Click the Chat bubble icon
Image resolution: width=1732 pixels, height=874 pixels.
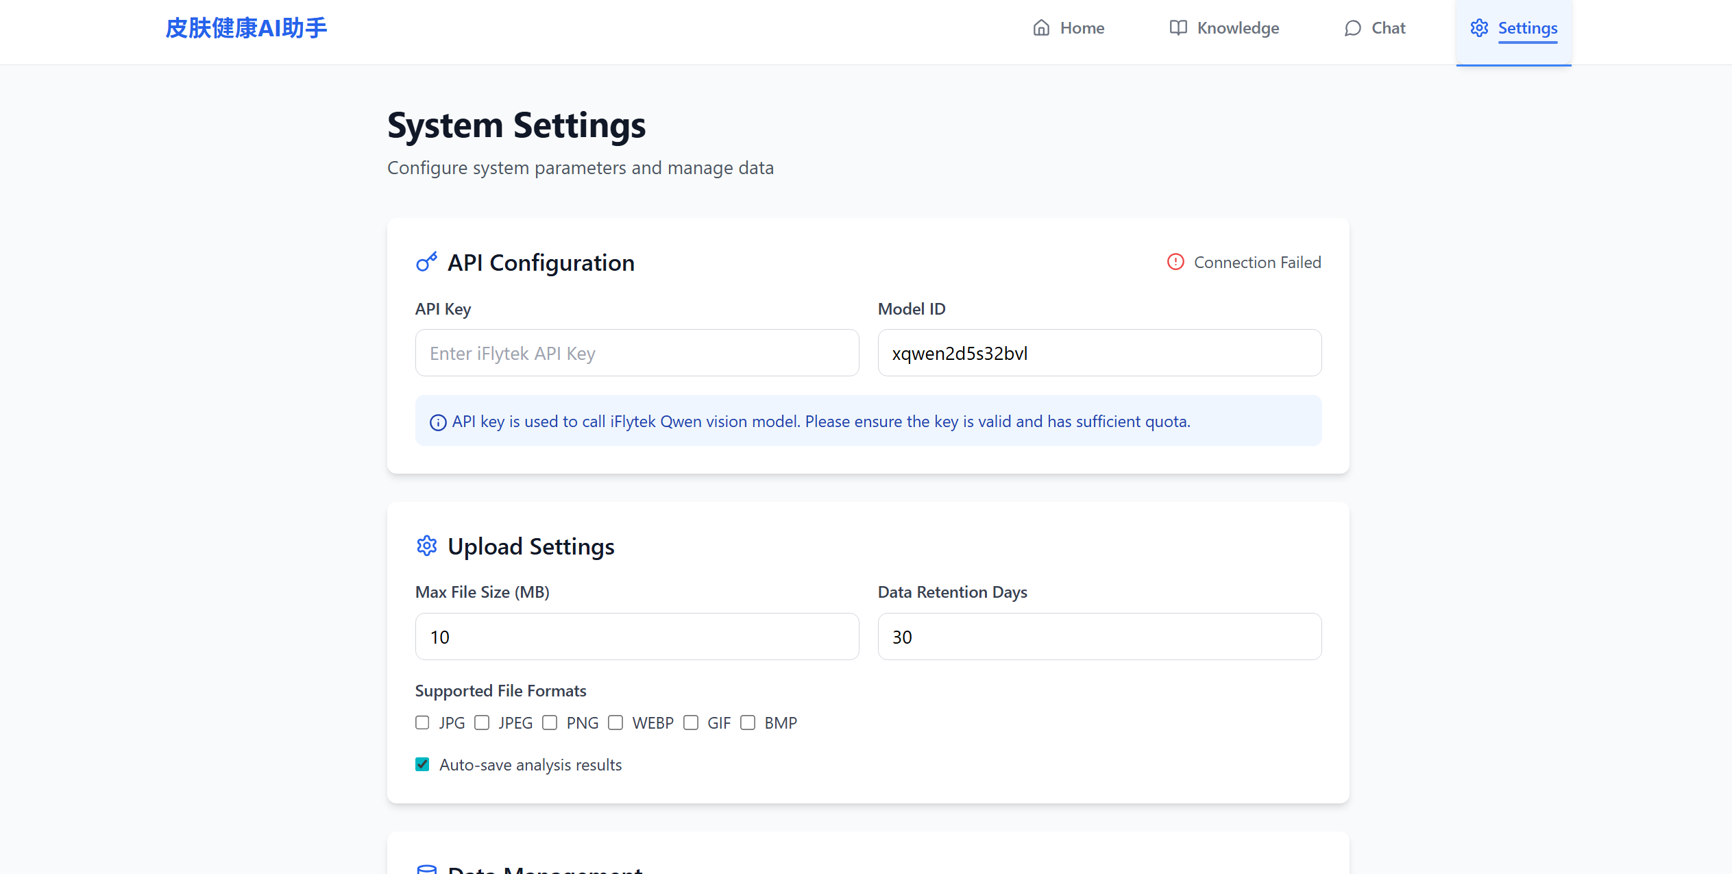[1352, 28]
